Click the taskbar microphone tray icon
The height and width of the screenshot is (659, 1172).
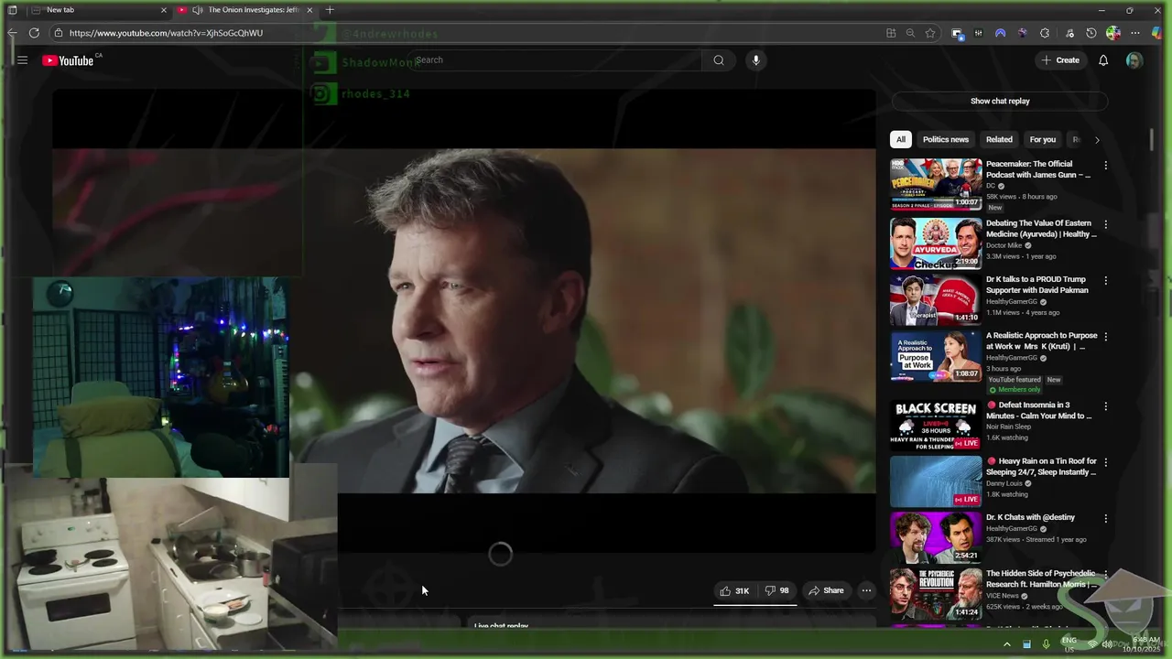point(1046,644)
